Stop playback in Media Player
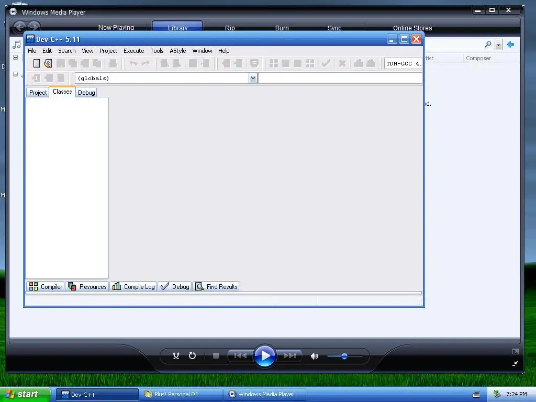This screenshot has height=402, width=536. (216, 356)
